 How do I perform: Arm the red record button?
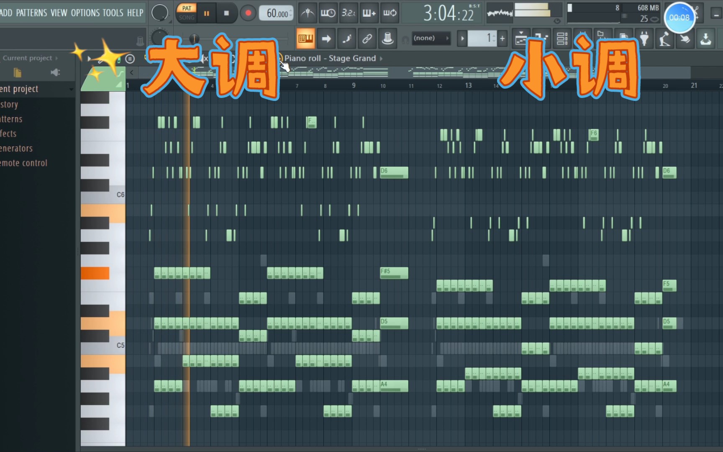(248, 13)
